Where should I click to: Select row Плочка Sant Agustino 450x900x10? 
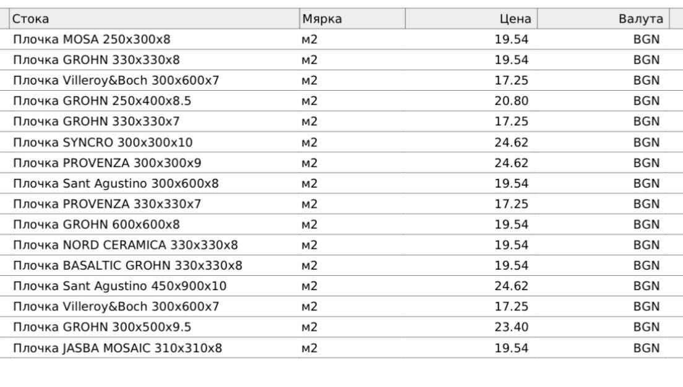(341, 286)
